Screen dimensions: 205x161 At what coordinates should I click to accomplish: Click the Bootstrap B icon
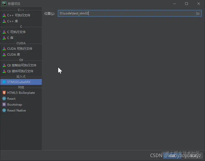pos(4,104)
